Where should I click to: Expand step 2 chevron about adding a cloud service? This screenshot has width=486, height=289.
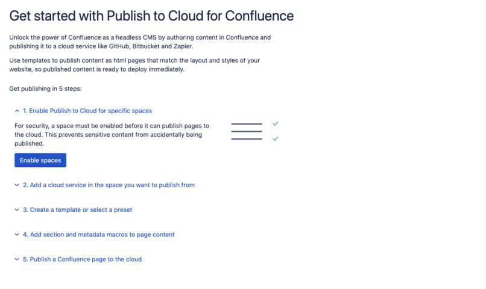[17, 185]
